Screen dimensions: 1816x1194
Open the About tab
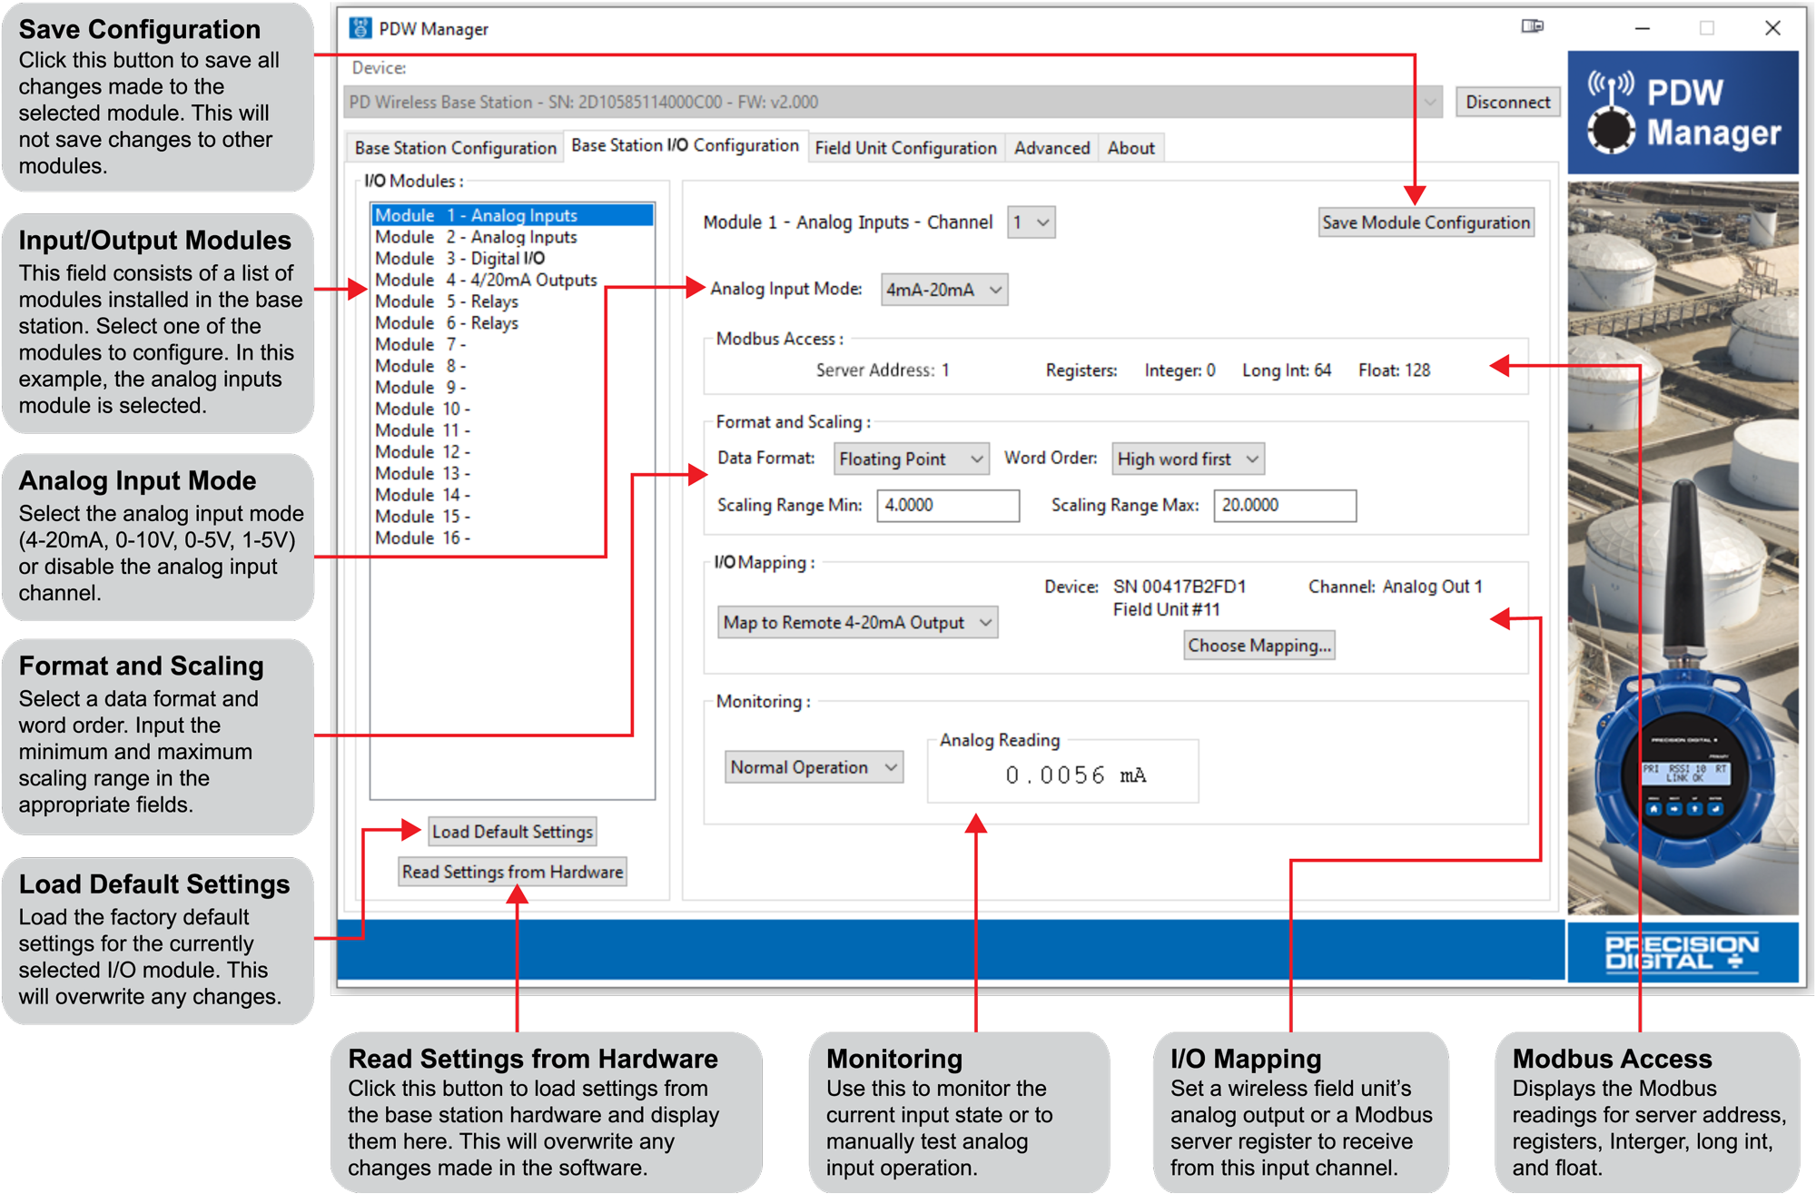[1130, 148]
